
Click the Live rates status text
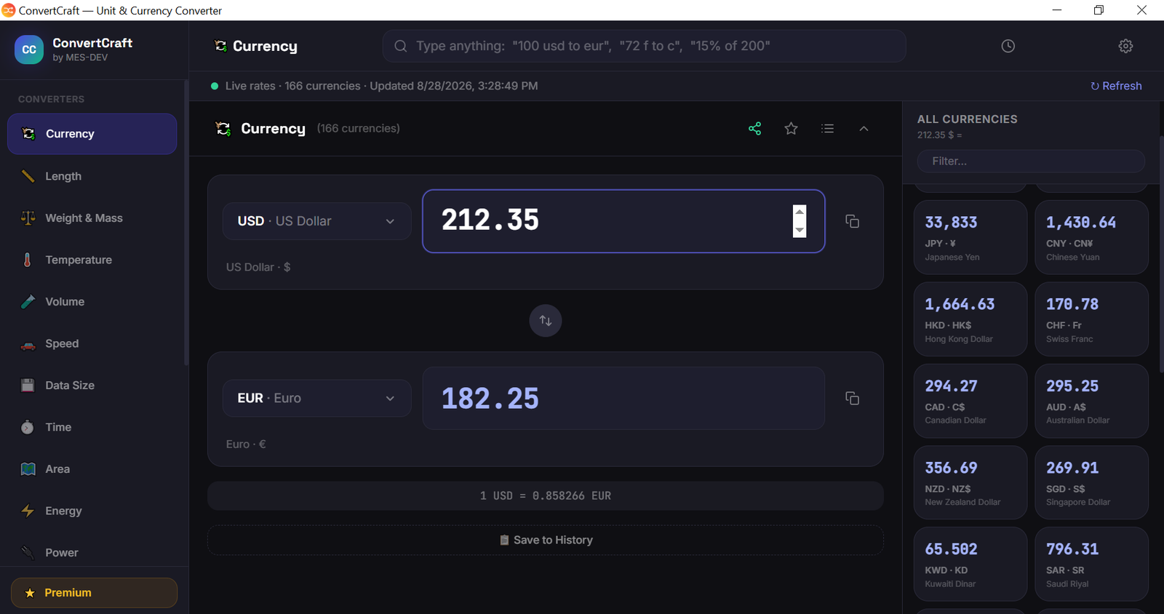(381, 86)
